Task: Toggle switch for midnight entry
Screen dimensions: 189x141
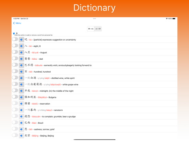Action: 15,90
